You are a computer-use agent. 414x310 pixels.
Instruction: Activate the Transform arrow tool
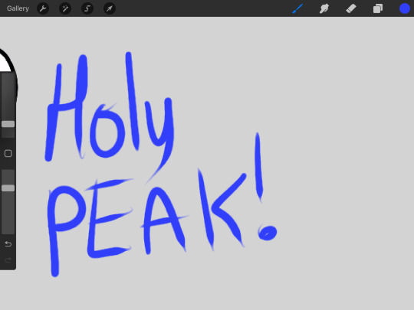point(110,8)
